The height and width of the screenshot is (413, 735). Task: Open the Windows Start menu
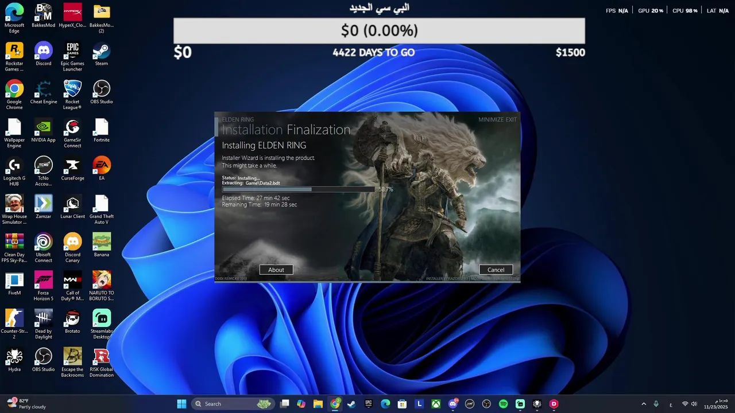181,404
